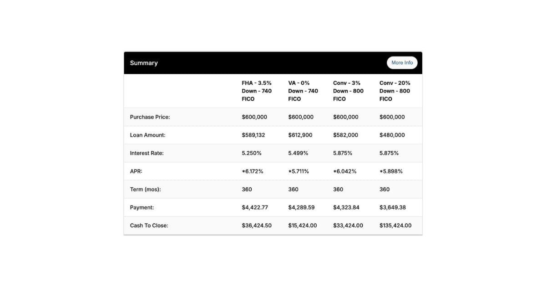Click the FHA loan amount $589,132
Viewport: 546px width, 287px height.
click(x=254, y=135)
